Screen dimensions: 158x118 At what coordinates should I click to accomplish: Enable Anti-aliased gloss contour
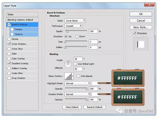pos(78,76)
